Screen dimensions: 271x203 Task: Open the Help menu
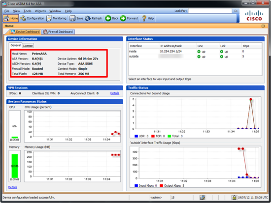pos(68,11)
